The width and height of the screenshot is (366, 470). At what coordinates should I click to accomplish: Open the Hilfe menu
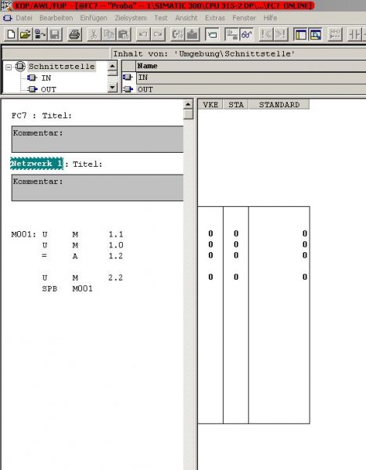tap(271, 18)
